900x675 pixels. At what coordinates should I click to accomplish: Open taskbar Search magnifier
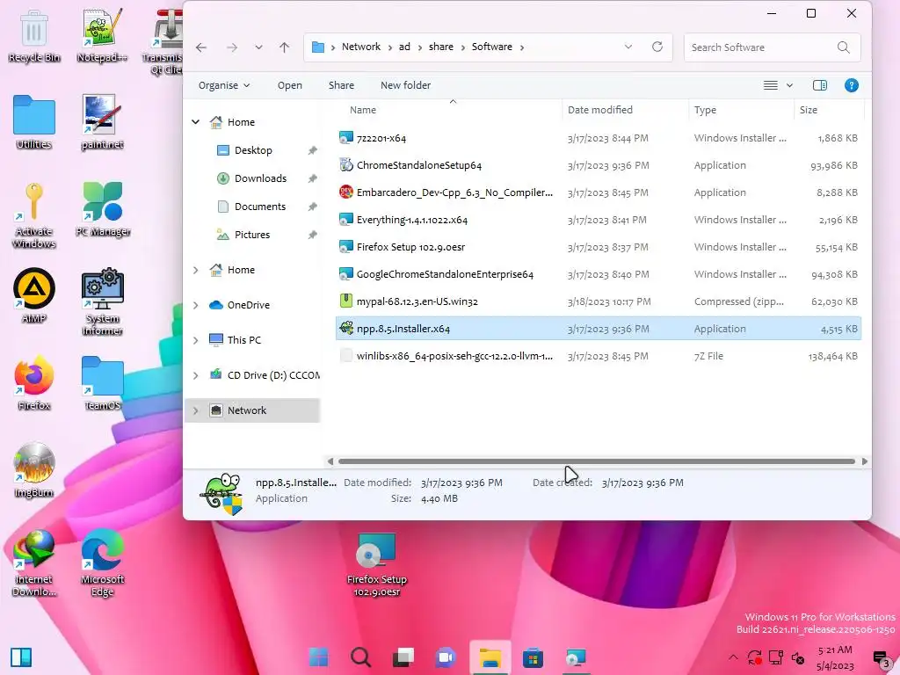click(360, 657)
